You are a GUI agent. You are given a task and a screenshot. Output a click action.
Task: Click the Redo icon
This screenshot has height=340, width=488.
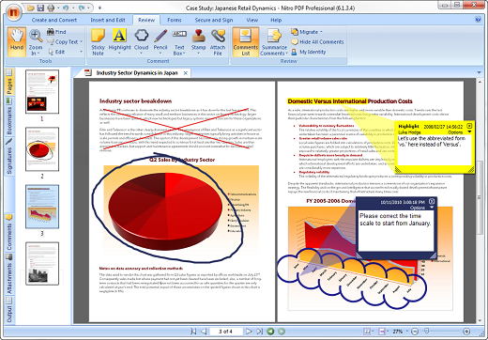click(x=82, y=8)
